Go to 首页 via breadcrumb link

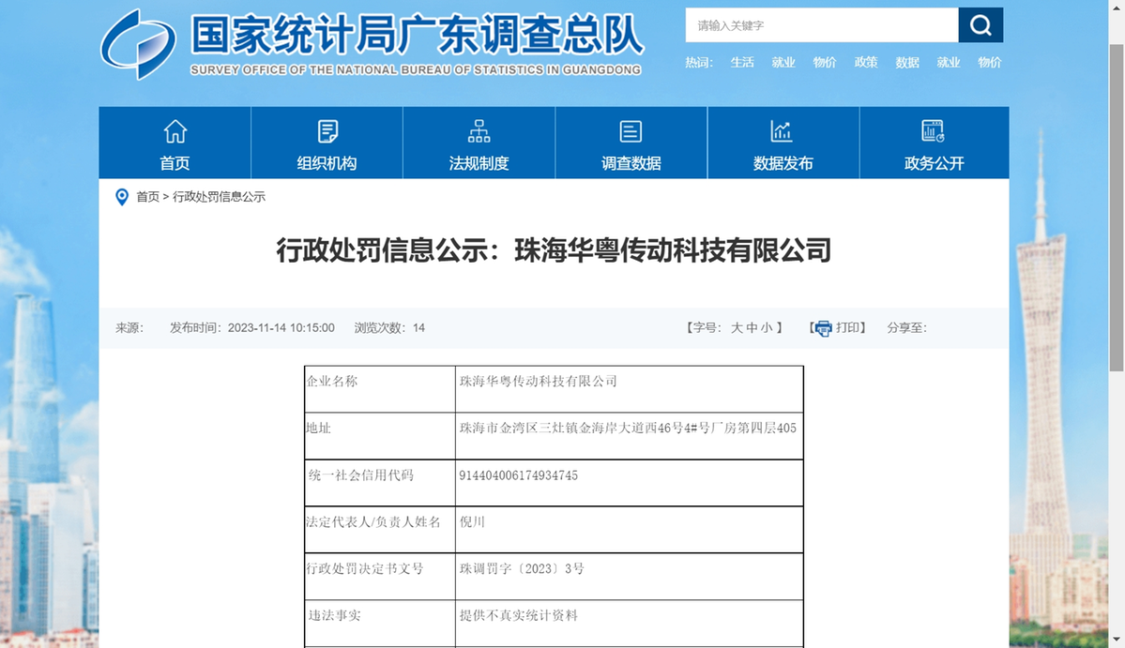coord(148,197)
